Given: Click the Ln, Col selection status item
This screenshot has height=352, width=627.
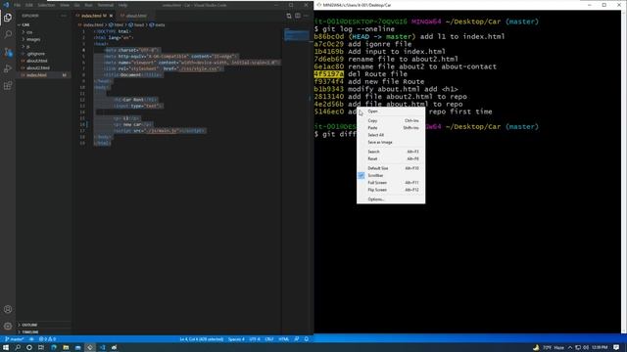Looking at the screenshot, I should coord(201,339).
